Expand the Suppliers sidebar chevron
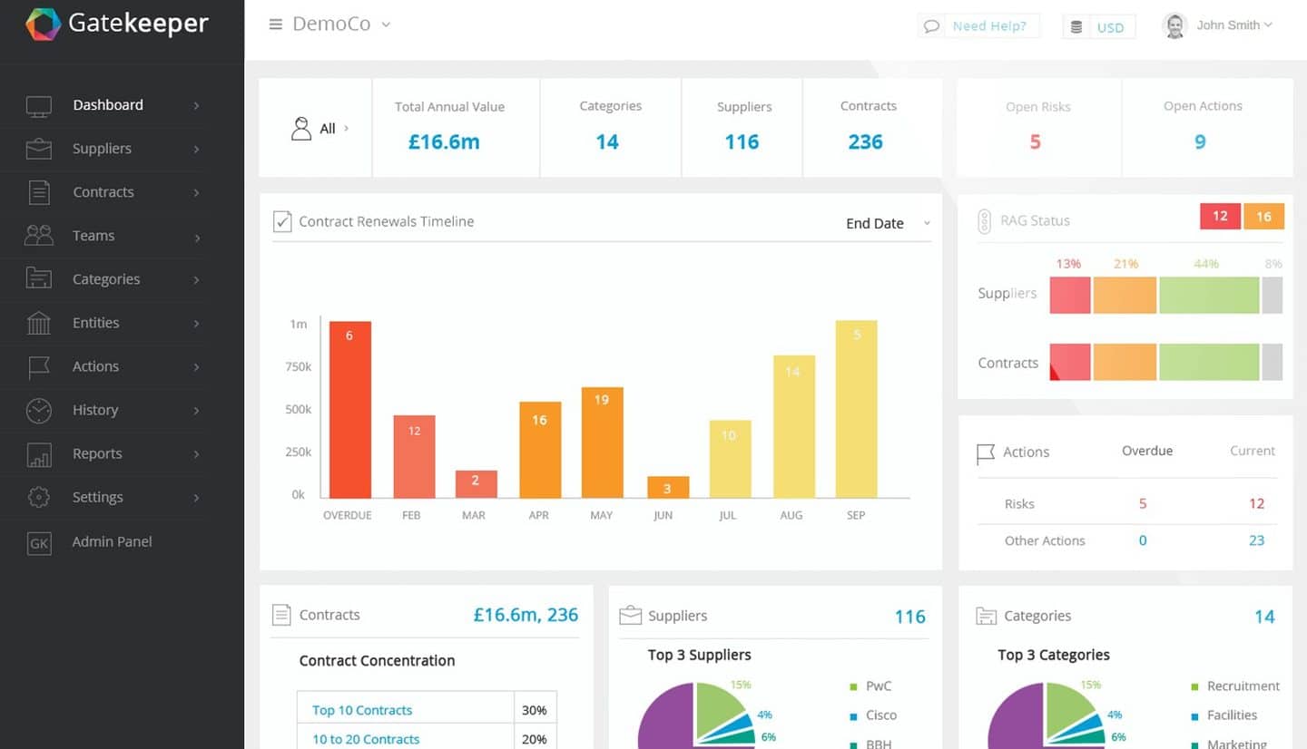This screenshot has width=1307, height=749. tap(196, 150)
